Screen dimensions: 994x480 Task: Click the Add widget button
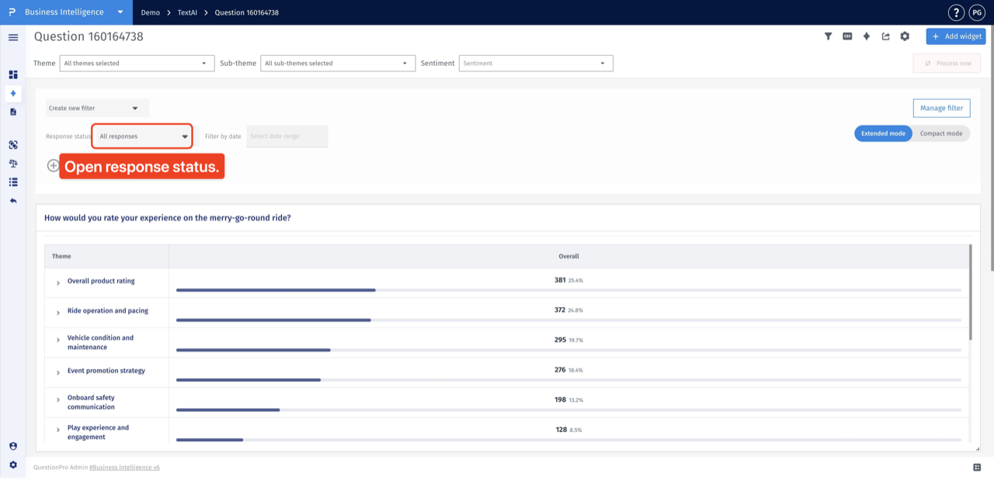956,36
